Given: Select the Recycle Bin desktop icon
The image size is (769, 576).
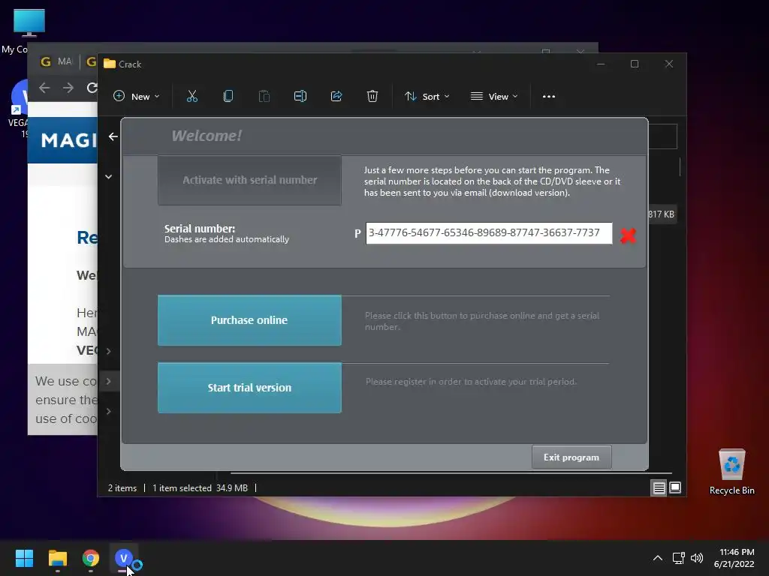Looking at the screenshot, I should (731, 472).
